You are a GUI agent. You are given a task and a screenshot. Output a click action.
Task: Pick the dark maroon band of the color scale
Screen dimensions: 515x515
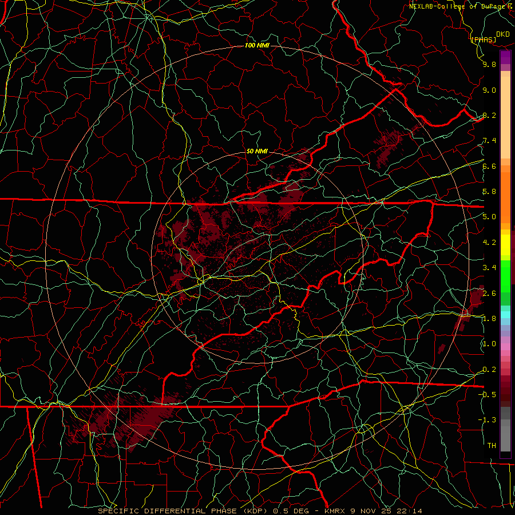(505, 391)
